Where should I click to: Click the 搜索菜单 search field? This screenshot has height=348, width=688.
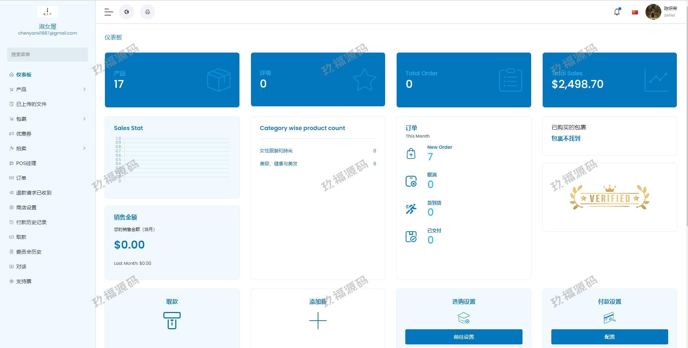tap(48, 54)
